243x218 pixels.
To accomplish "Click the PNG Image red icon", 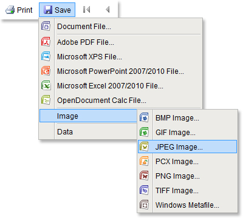I will click(x=145, y=176).
